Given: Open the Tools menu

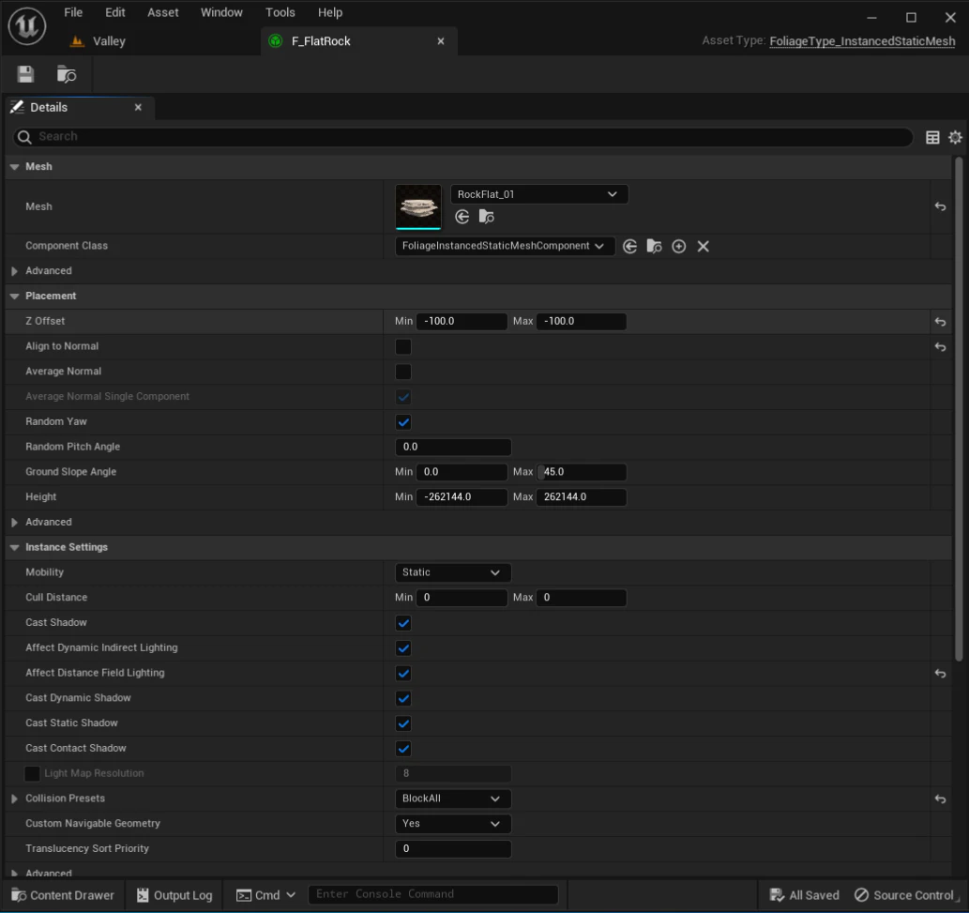Looking at the screenshot, I should coord(280,12).
